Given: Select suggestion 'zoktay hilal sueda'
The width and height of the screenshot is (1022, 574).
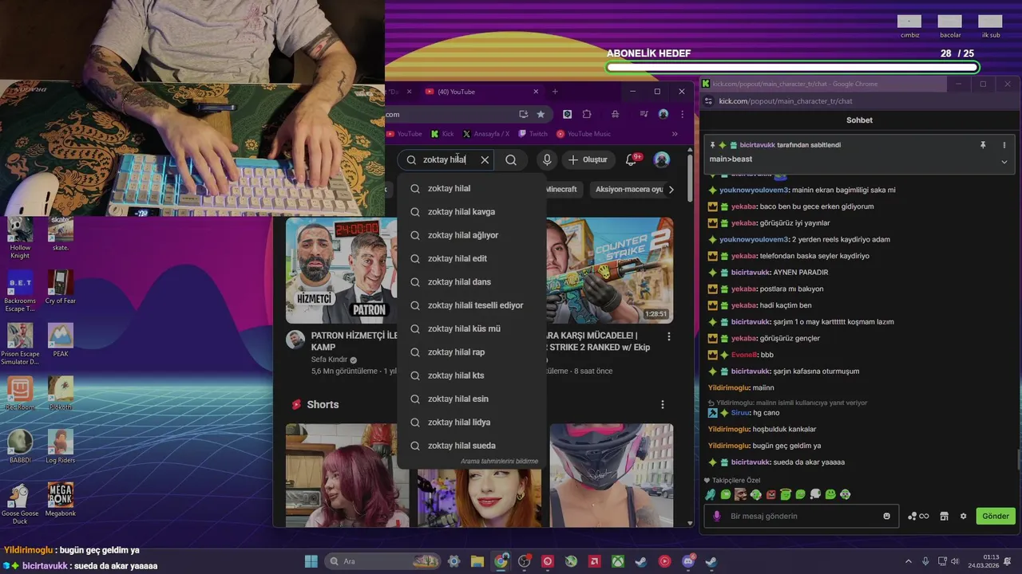Looking at the screenshot, I should click(x=471, y=446).
